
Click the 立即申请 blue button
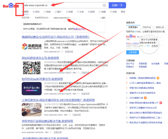point(132,52)
